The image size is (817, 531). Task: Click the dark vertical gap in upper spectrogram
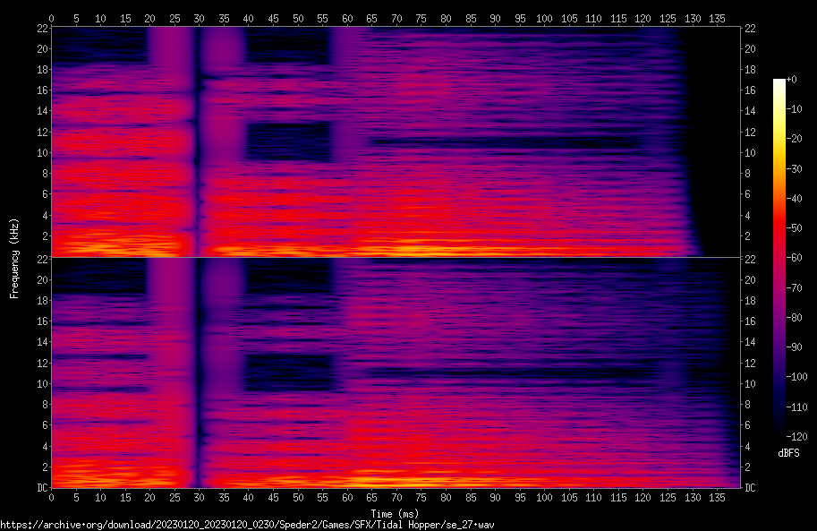click(197, 134)
